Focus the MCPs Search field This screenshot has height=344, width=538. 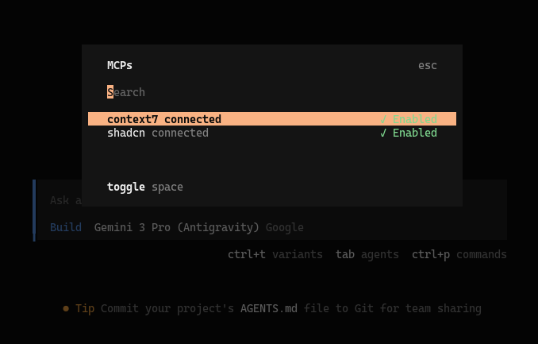127,92
